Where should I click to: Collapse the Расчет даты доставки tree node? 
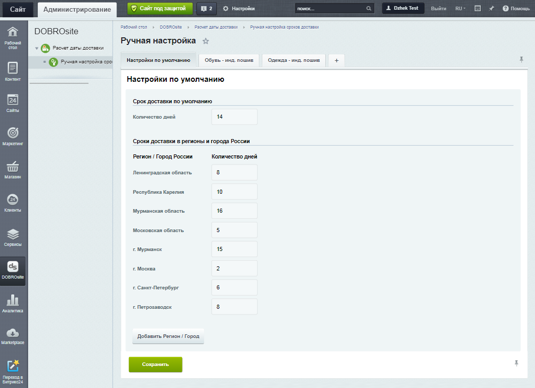[37, 49]
